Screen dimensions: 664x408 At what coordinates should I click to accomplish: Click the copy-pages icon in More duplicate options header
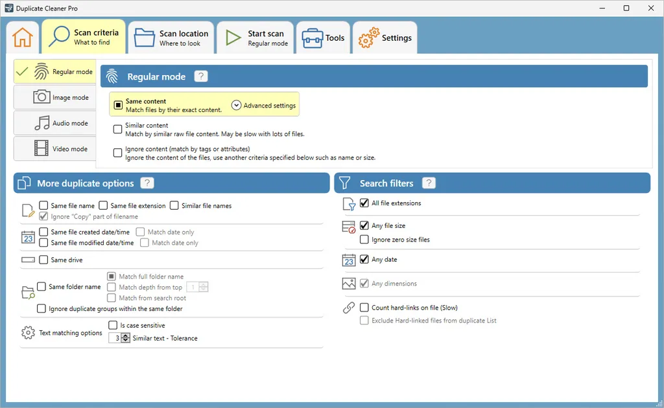(x=24, y=183)
